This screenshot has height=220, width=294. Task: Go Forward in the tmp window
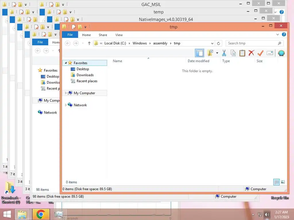(76, 43)
